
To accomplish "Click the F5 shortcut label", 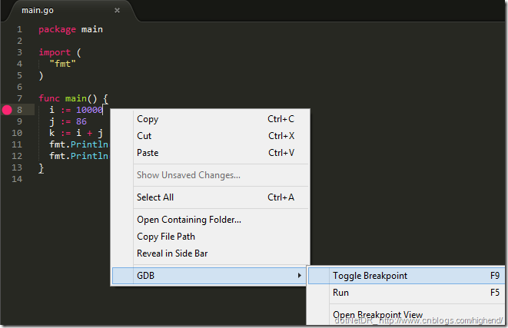I will pos(495,293).
